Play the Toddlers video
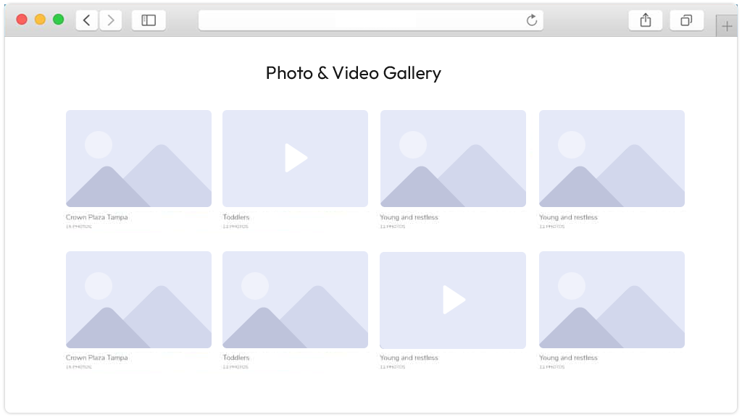Screen dimensions: 742x417 click(x=295, y=158)
